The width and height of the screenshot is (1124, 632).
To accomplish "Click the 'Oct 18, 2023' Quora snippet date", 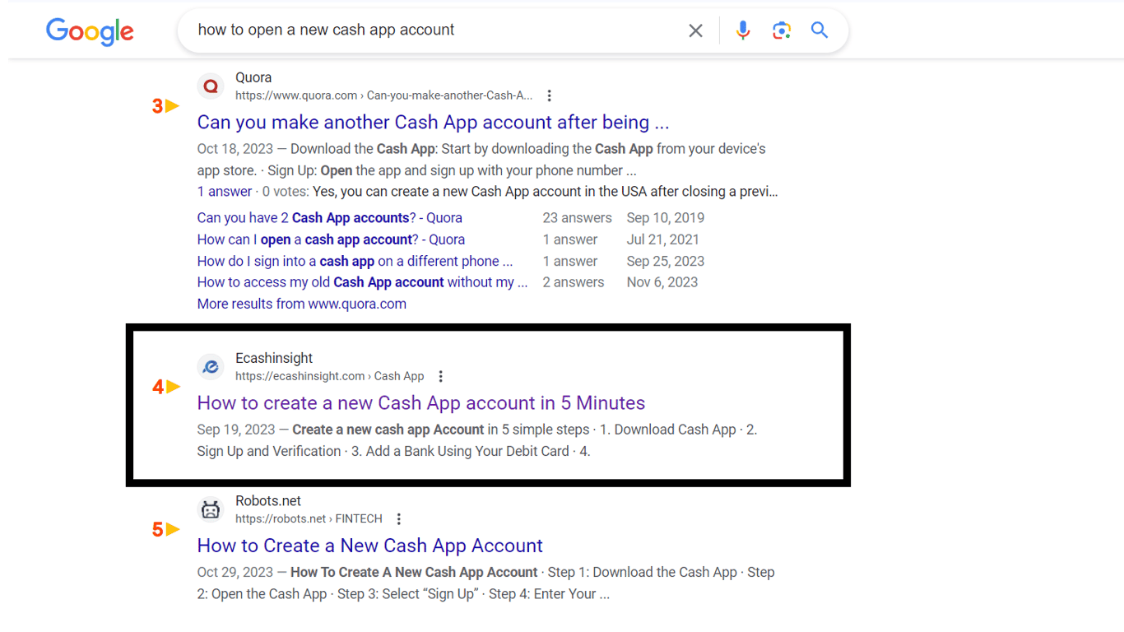I will tap(235, 149).
